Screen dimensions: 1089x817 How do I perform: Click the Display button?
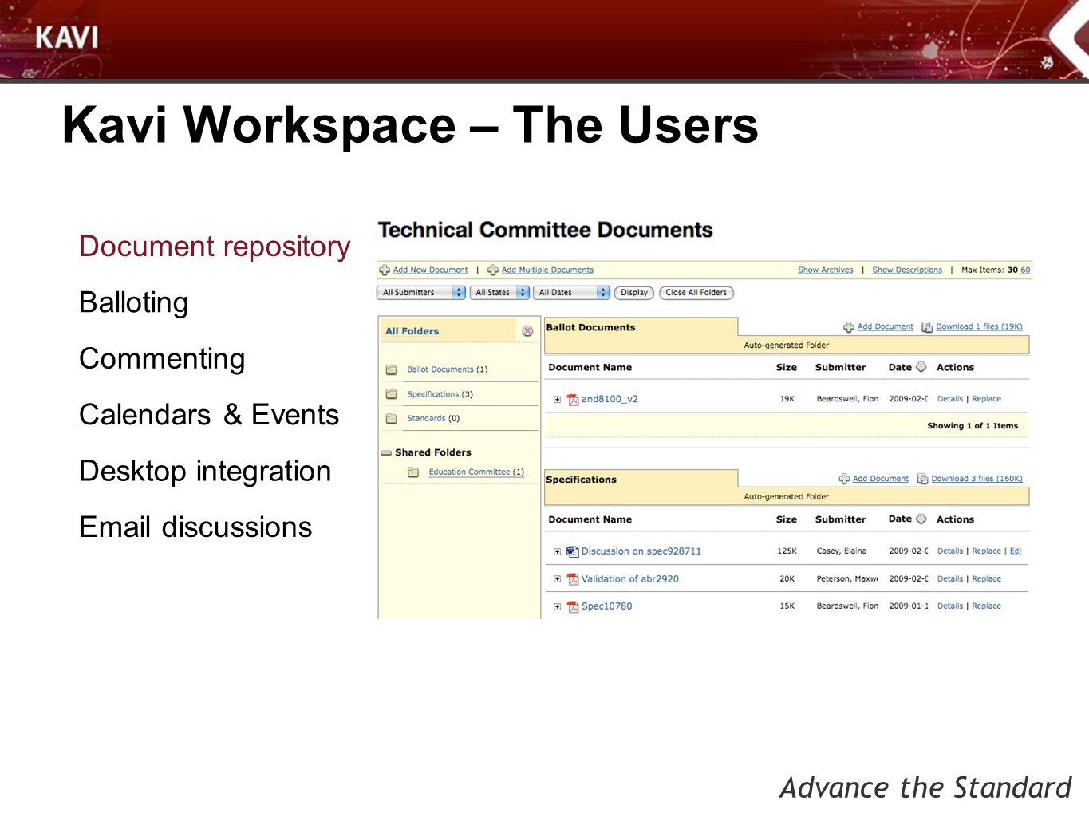[x=634, y=293]
